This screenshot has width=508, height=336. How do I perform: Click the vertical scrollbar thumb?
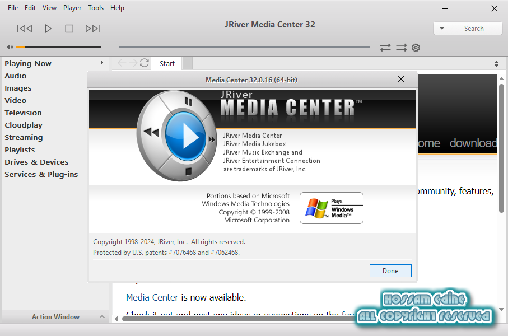pyautogui.click(x=501, y=148)
